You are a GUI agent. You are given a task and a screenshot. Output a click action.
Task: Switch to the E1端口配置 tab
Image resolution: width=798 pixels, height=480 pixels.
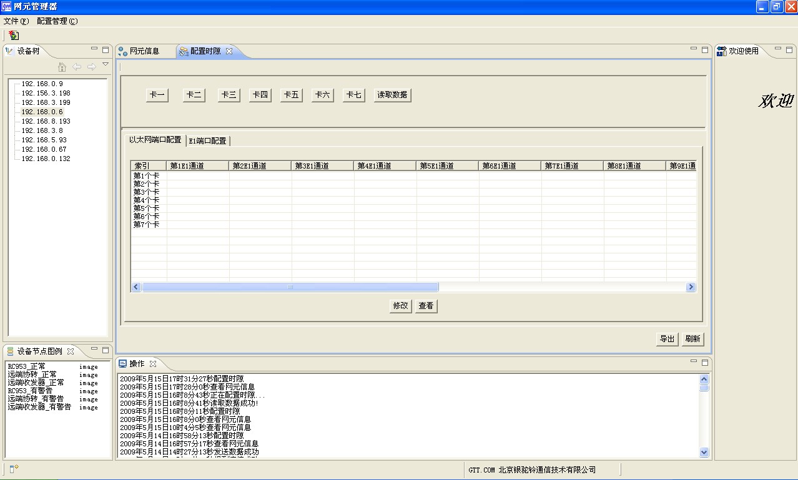tap(208, 141)
